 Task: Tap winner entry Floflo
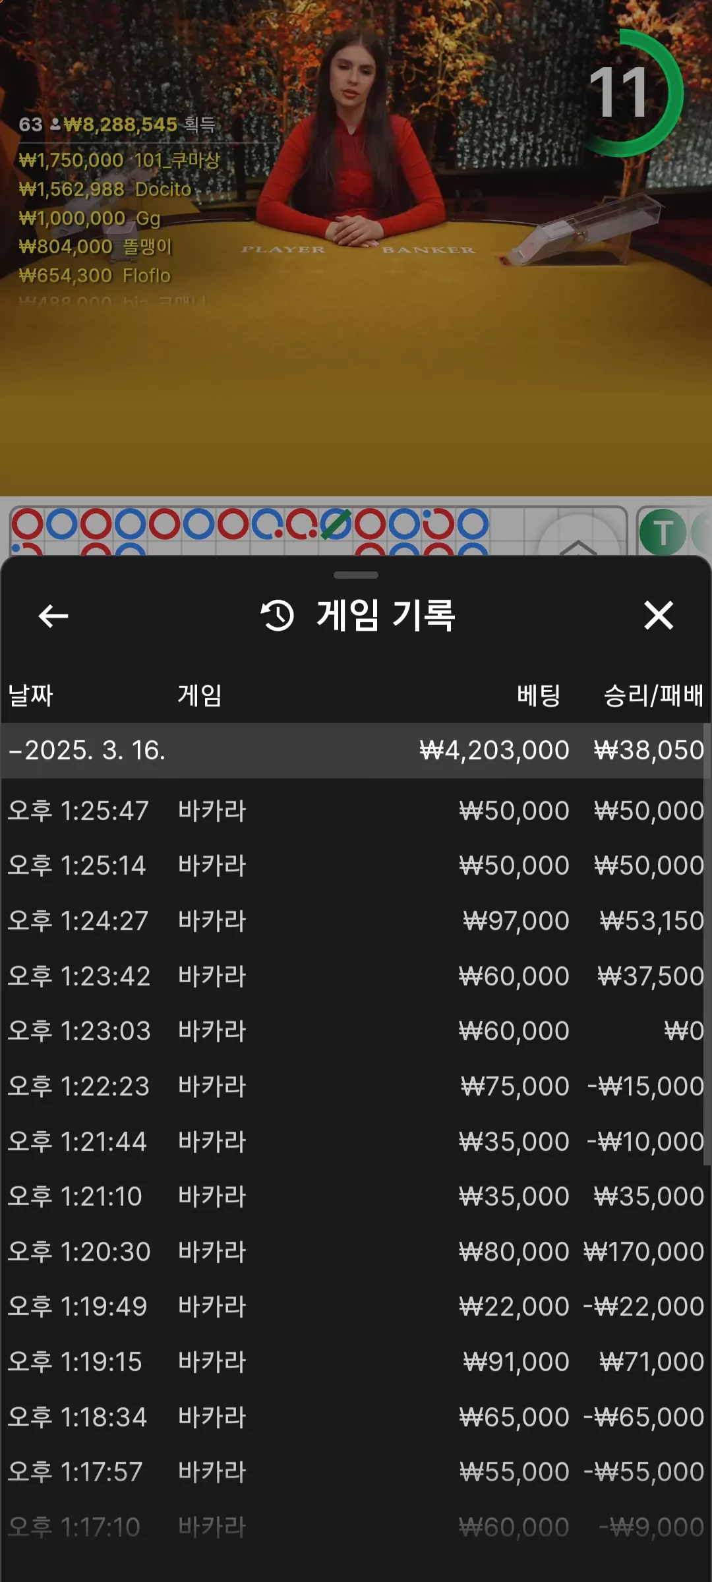click(94, 276)
